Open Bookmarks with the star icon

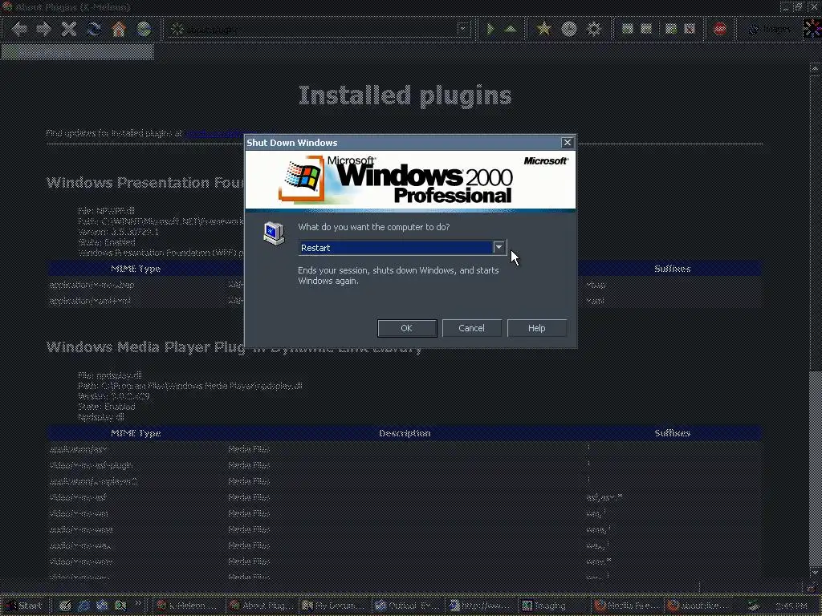point(544,29)
